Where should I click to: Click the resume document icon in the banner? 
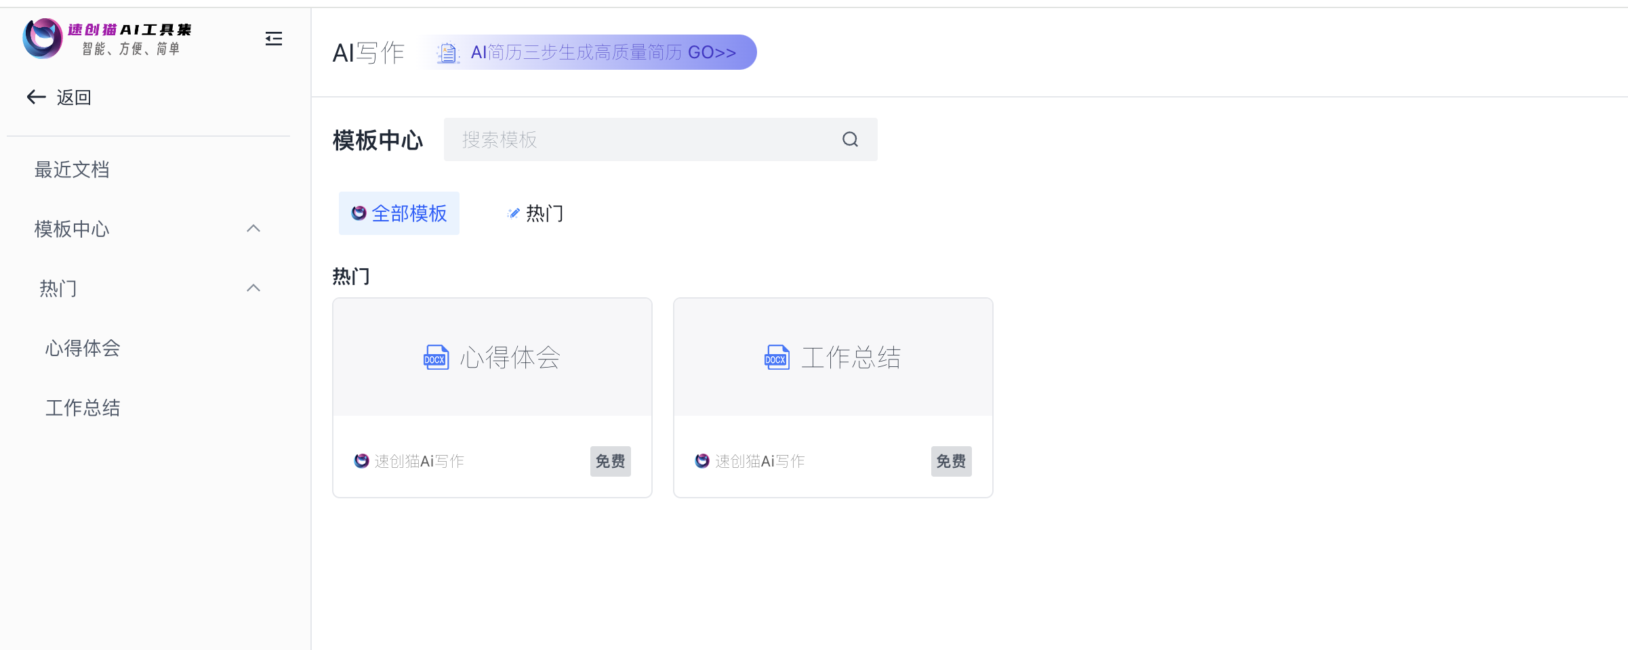(x=447, y=52)
